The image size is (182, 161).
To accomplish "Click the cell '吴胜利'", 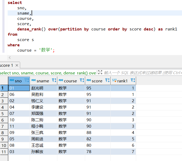I will [44, 94].
